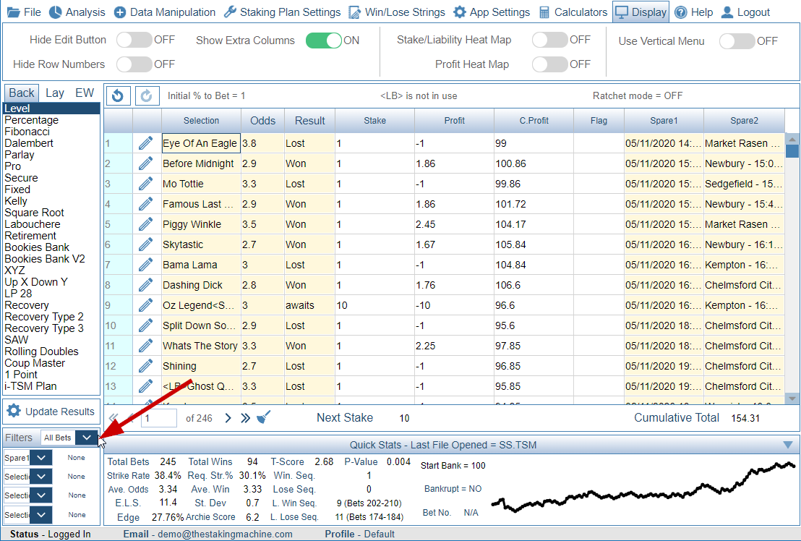
Task: Switch to the EW tab
Action: click(85, 93)
